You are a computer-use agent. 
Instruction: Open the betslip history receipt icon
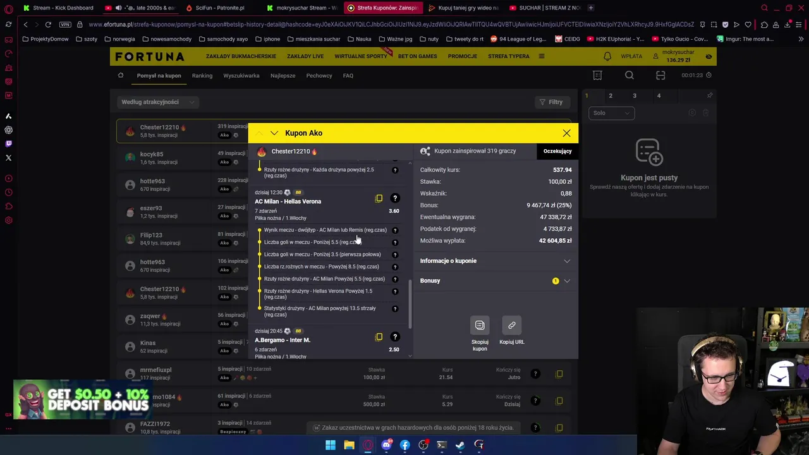pos(597,75)
